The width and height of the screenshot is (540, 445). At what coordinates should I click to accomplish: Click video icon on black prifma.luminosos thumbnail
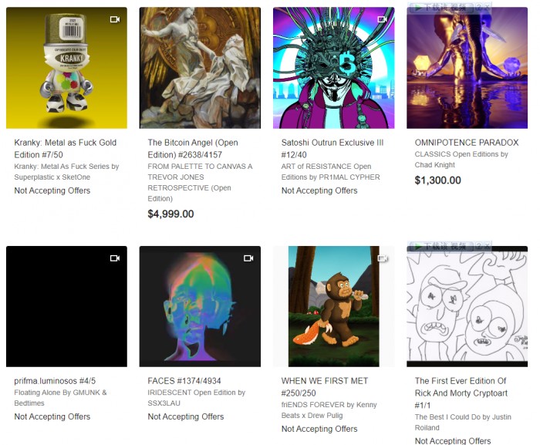click(115, 258)
